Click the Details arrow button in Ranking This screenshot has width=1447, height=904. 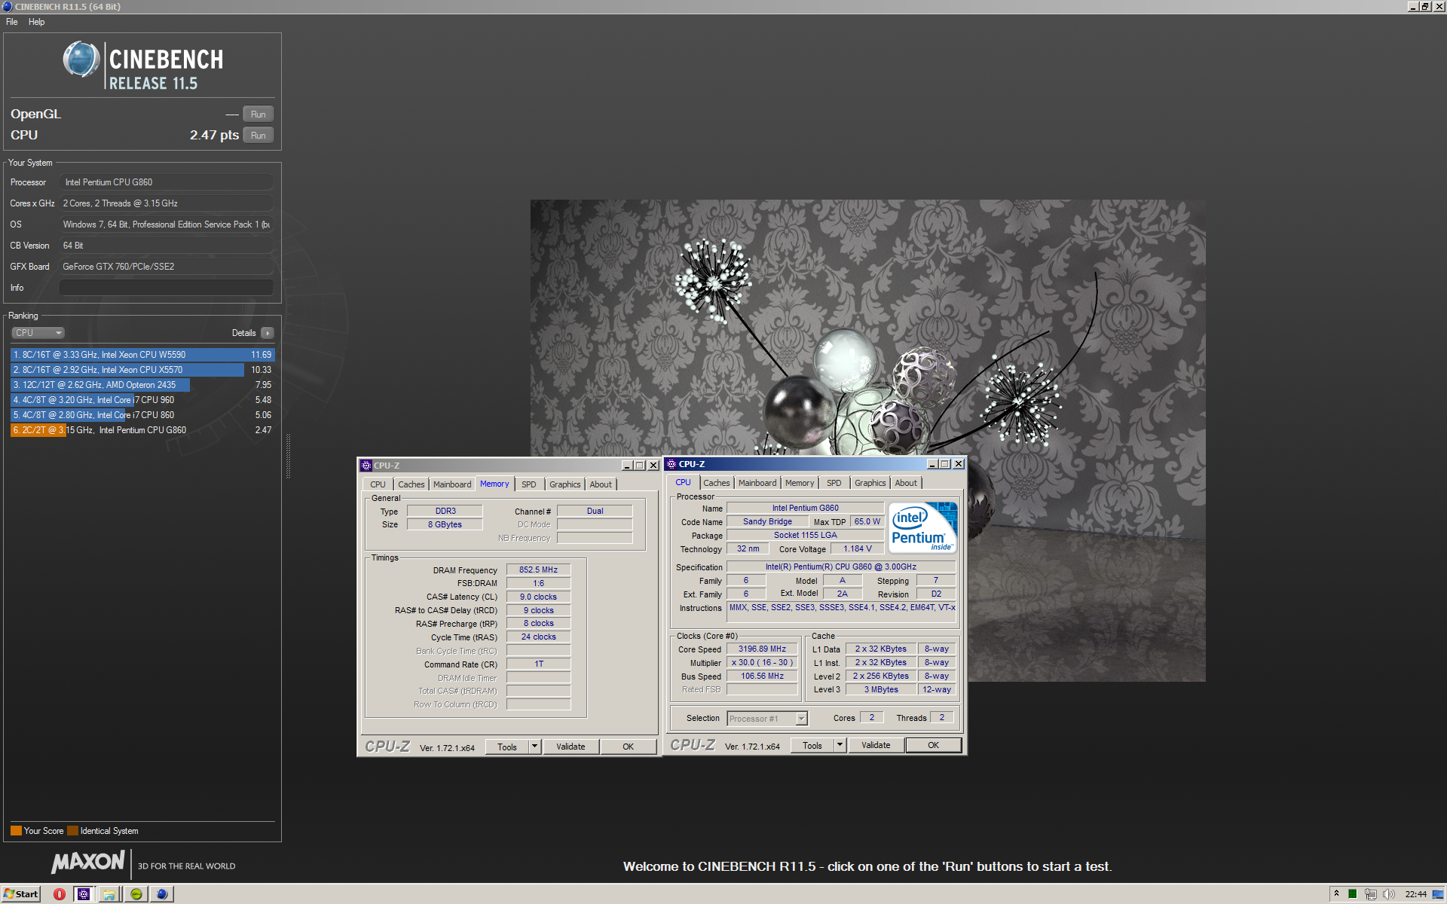pos(268,333)
